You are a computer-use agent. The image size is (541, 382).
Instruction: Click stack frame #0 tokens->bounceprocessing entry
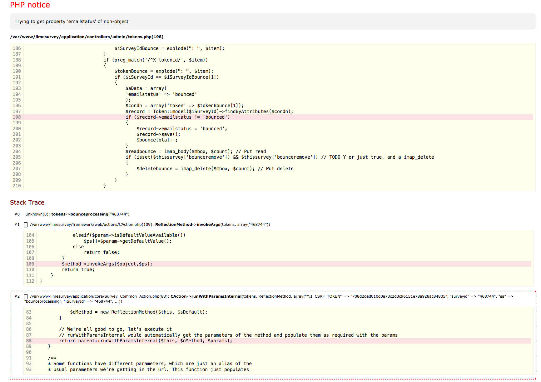click(x=77, y=214)
